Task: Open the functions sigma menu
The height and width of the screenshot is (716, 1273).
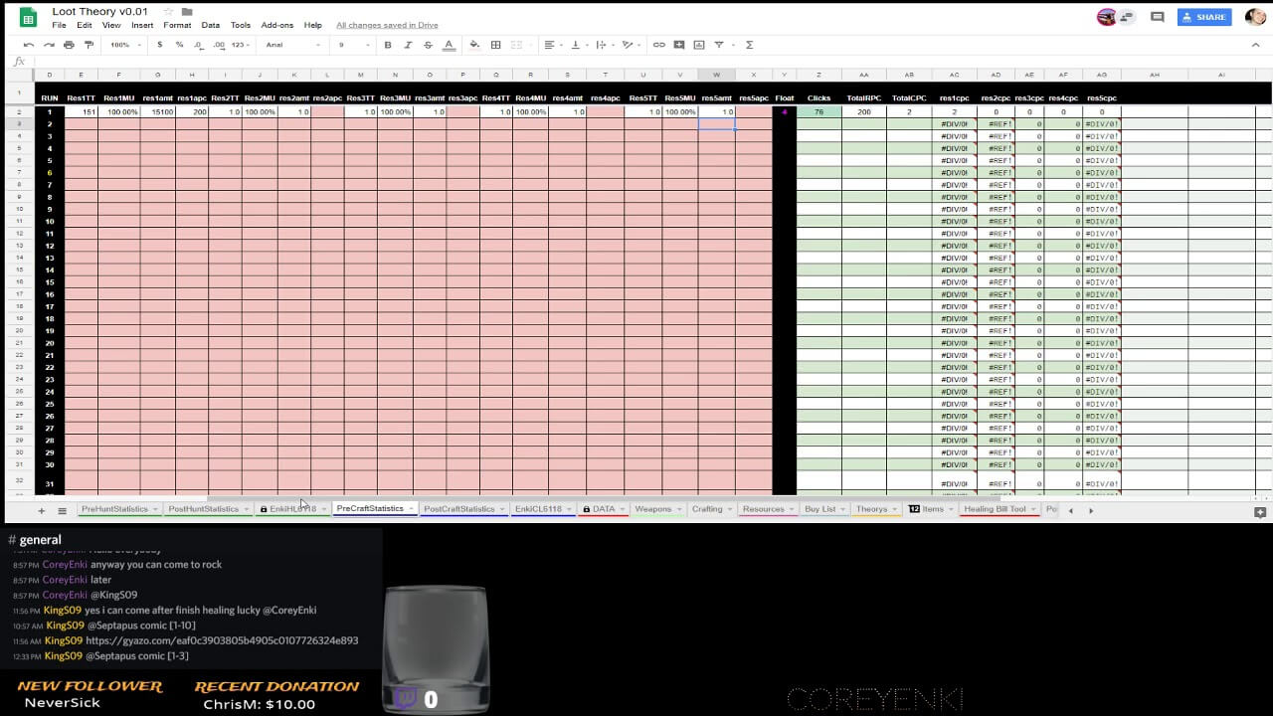Action: click(x=749, y=45)
